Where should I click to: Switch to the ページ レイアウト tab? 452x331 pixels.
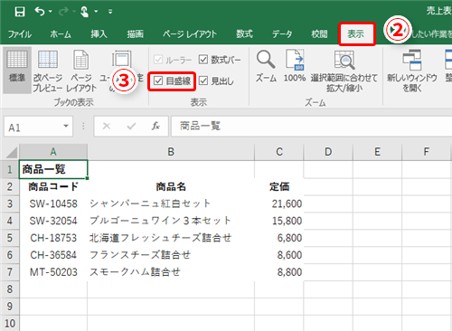tap(190, 34)
